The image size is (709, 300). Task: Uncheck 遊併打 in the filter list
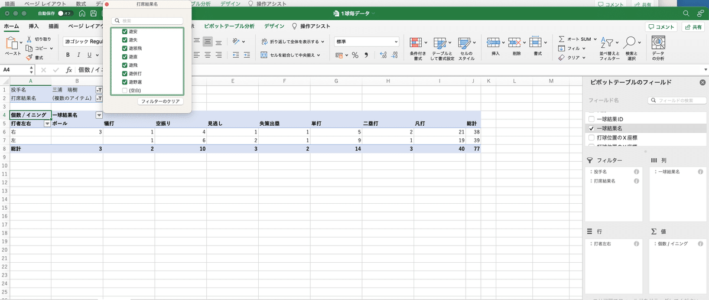point(125,73)
